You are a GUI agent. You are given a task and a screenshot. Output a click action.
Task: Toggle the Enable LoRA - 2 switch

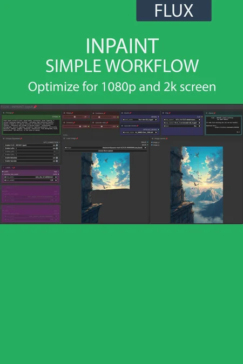[57, 152]
